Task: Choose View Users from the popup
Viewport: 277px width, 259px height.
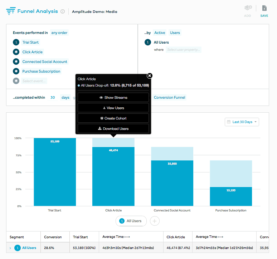Action: 113,108
